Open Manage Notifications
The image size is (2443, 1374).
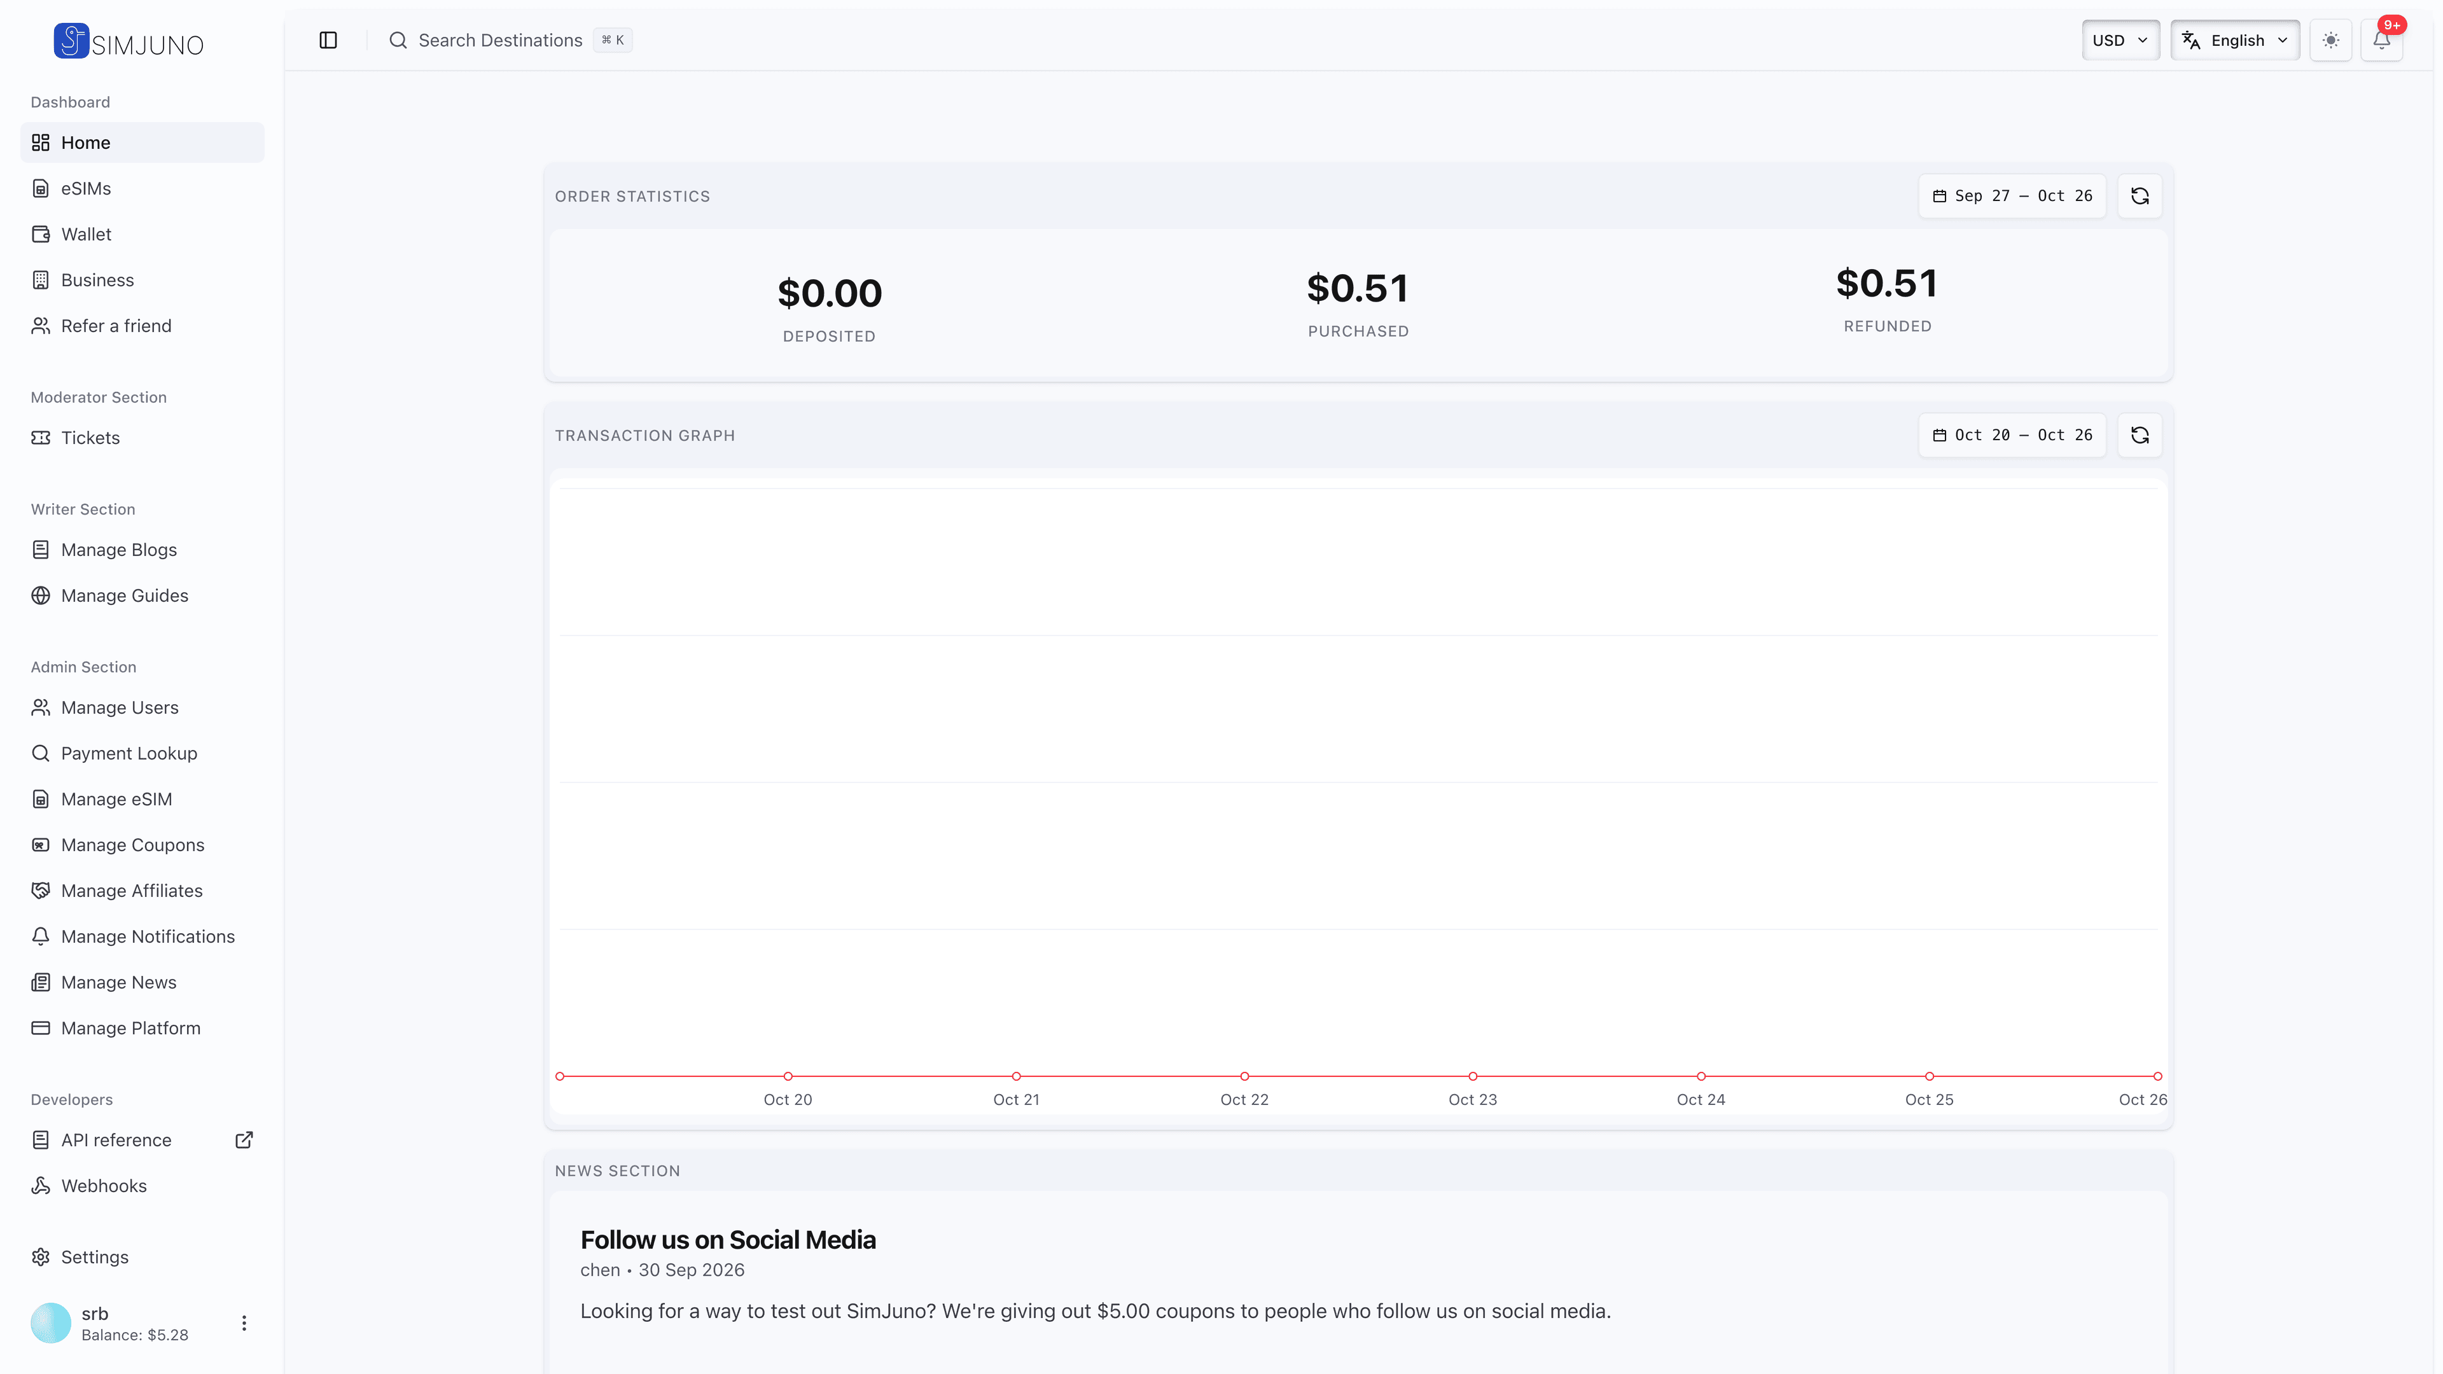143,937
